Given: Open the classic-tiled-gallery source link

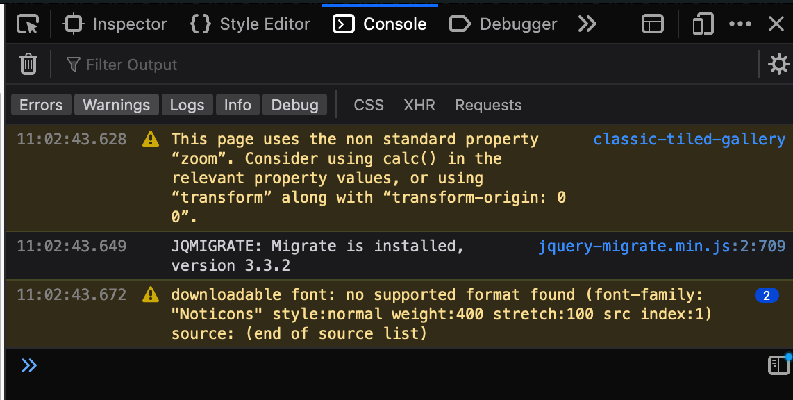Looking at the screenshot, I should (x=690, y=139).
